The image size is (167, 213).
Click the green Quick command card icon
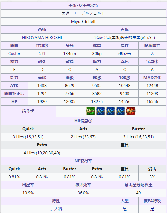(90, 111)
